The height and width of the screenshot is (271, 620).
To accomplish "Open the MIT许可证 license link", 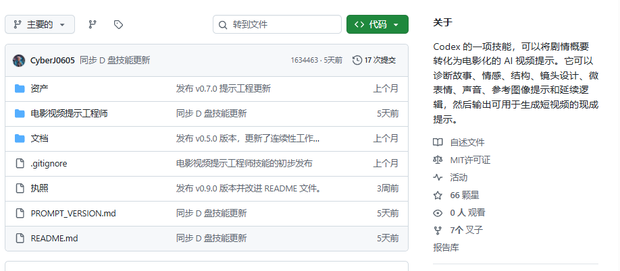I will pos(470,160).
